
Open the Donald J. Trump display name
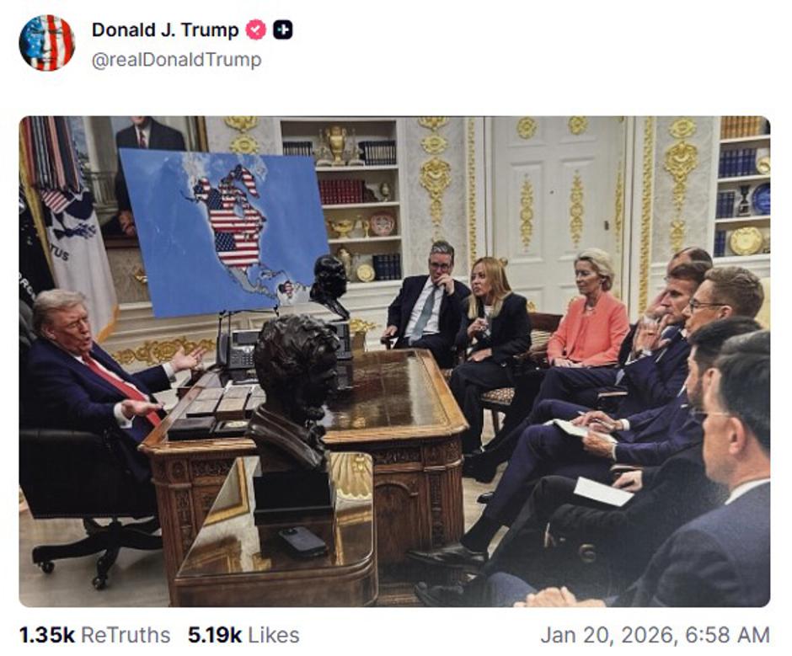[x=165, y=29]
